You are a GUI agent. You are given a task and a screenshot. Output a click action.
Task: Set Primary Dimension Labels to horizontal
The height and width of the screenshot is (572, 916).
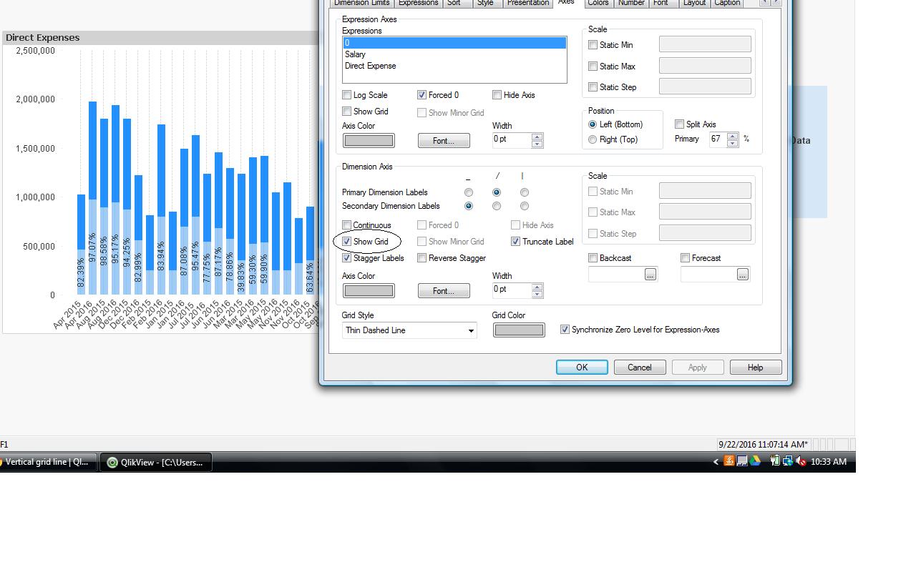click(469, 192)
